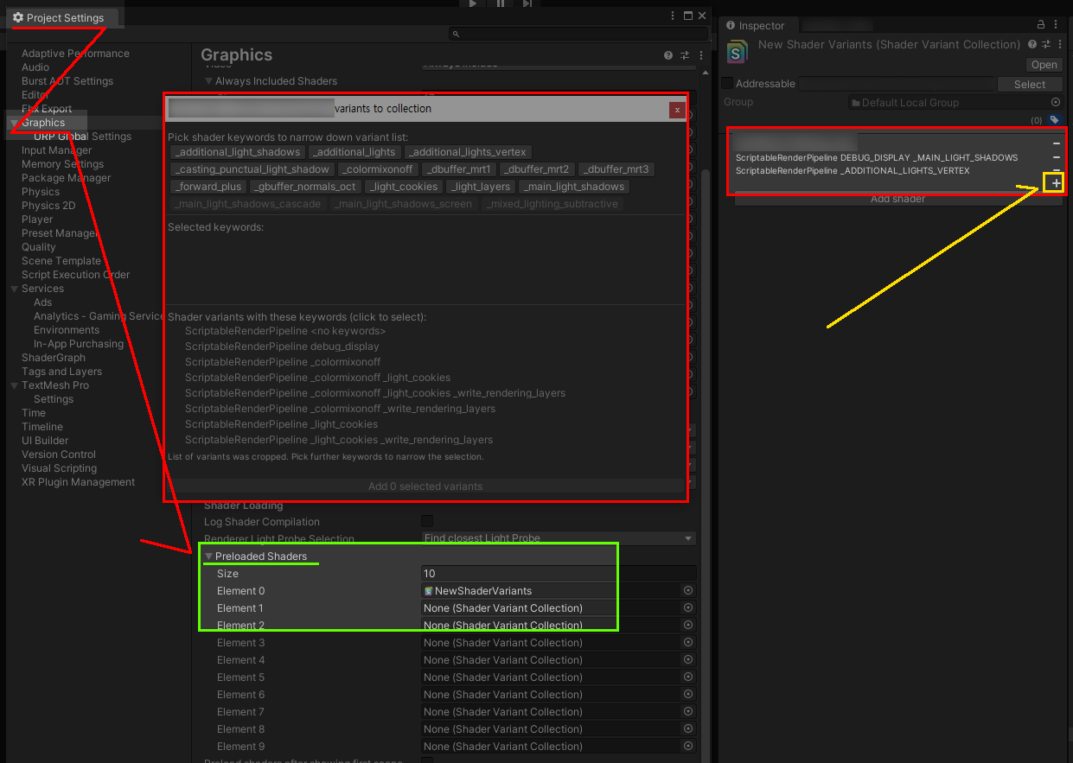Toggle the _additional_lights_vertex keyword

[468, 152]
